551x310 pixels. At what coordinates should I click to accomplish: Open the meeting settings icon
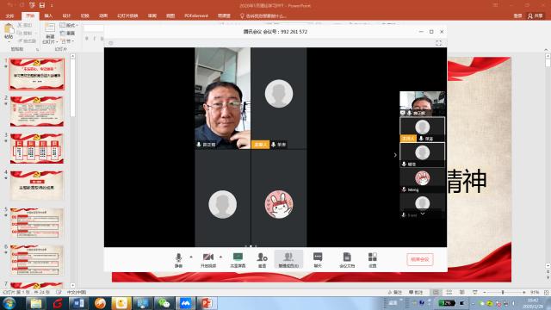coord(373,260)
